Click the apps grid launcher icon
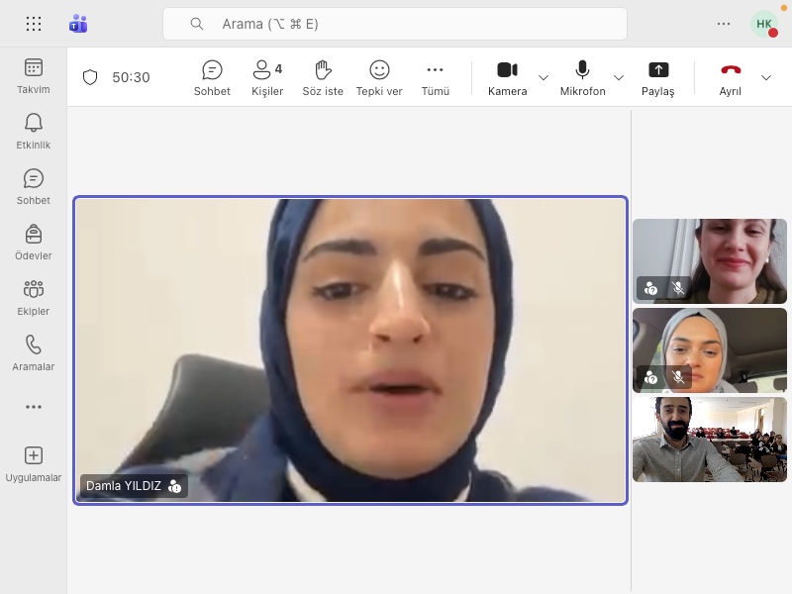Image resolution: width=792 pixels, height=594 pixels. tap(33, 24)
